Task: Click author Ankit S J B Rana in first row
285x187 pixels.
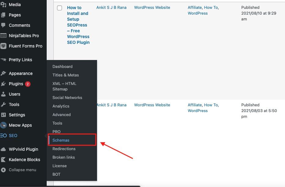Action: coord(111,7)
